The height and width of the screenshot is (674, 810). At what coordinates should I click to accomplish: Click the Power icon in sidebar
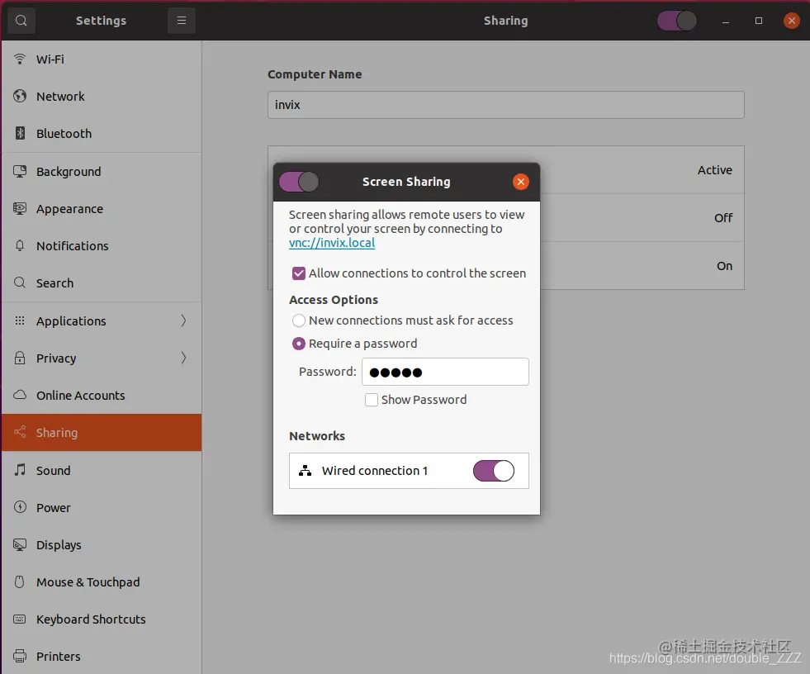point(20,507)
